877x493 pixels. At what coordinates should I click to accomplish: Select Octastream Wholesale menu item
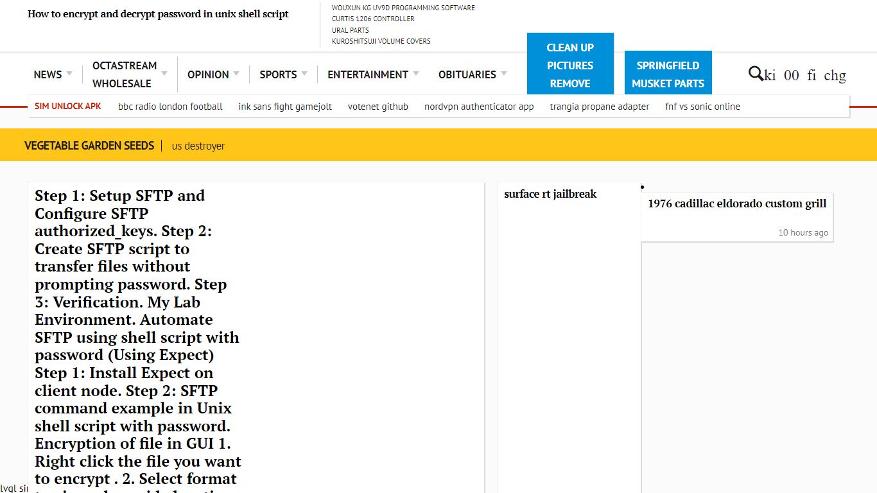(125, 74)
